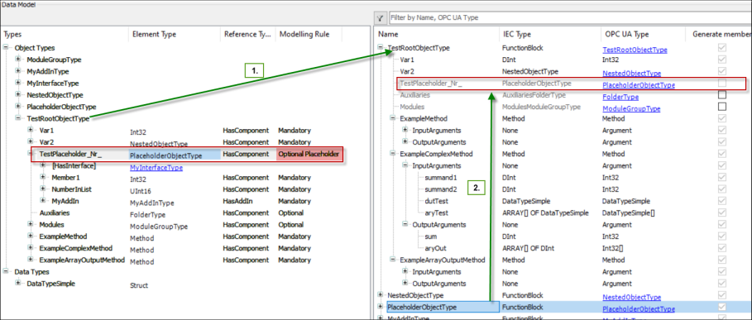Collapse the Object Types node
Screen dimensions: 752x320
pos(7,48)
